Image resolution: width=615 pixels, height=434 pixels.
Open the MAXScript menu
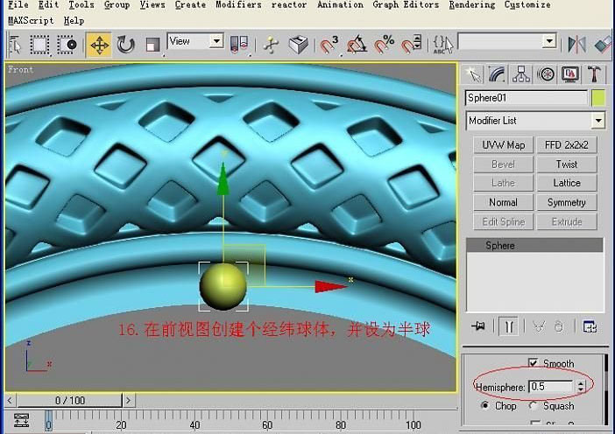[31, 20]
